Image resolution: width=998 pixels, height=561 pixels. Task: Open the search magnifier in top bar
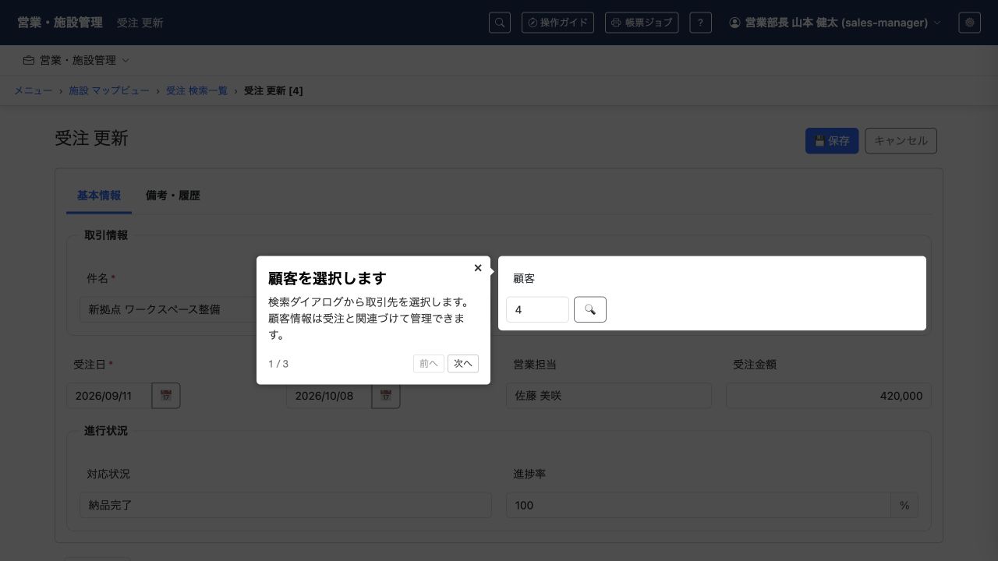coord(500,23)
